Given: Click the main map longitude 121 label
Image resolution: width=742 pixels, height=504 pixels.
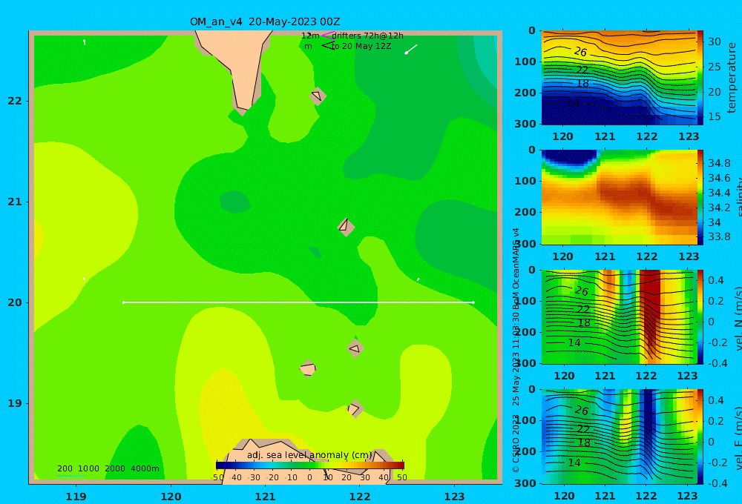Looking at the screenshot, I should [265, 497].
